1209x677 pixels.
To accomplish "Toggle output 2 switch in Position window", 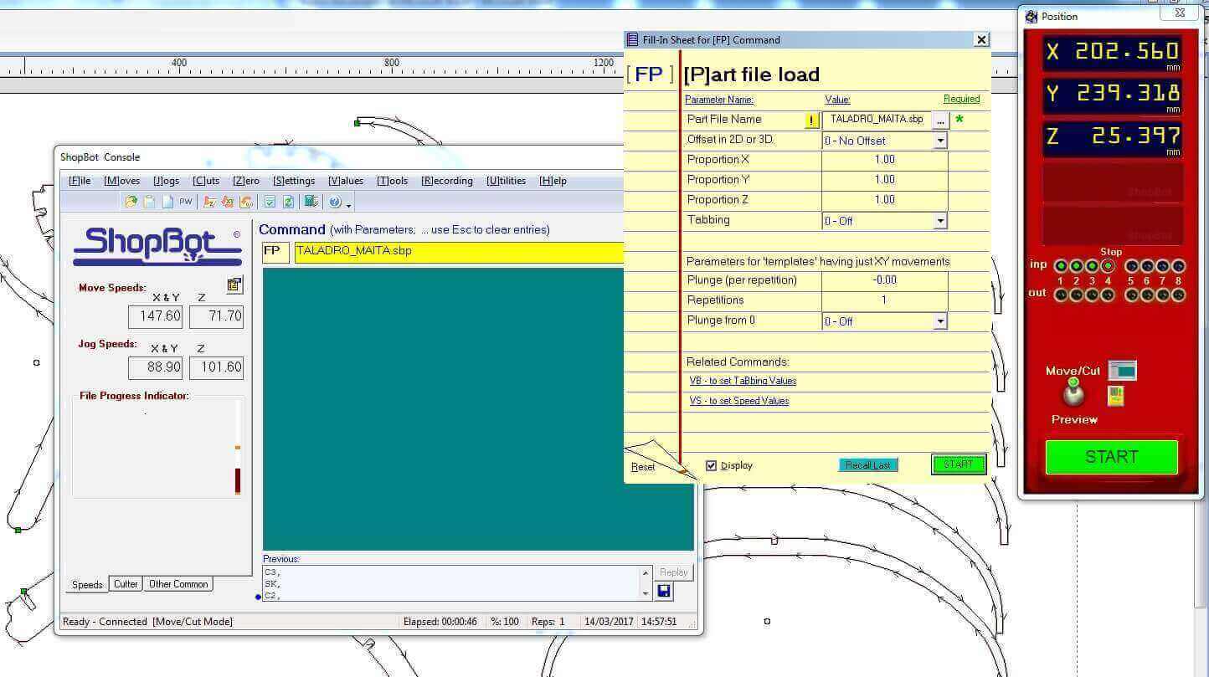I will [x=1076, y=295].
